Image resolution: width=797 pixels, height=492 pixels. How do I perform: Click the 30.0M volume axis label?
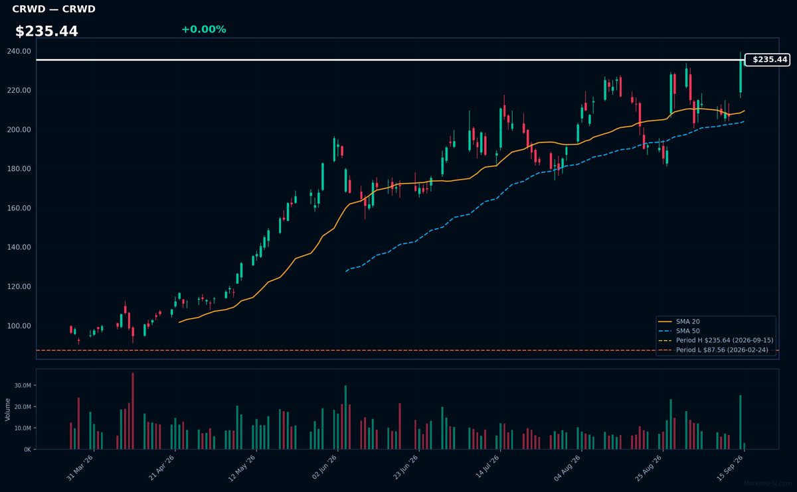tap(23, 385)
